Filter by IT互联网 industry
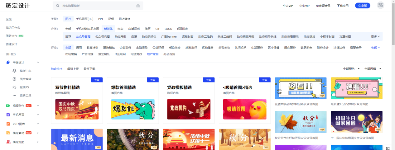 120,54
